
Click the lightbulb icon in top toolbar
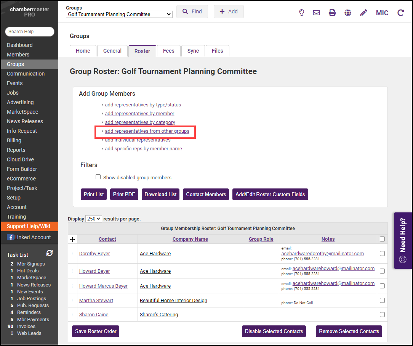click(301, 13)
